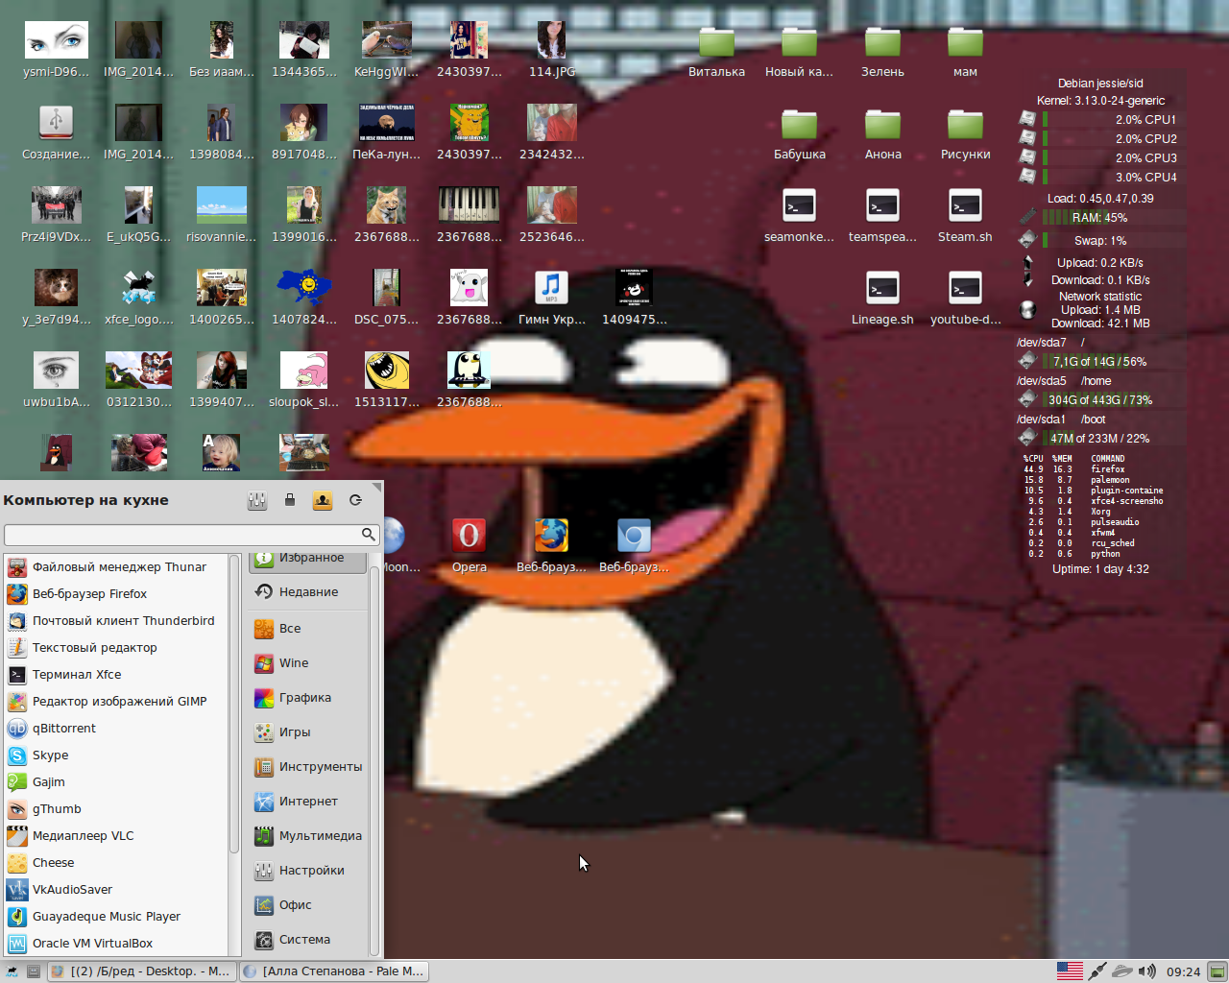This screenshot has height=983, width=1229.
Task: Start Медиаплеер VLC
Action: [x=115, y=836]
